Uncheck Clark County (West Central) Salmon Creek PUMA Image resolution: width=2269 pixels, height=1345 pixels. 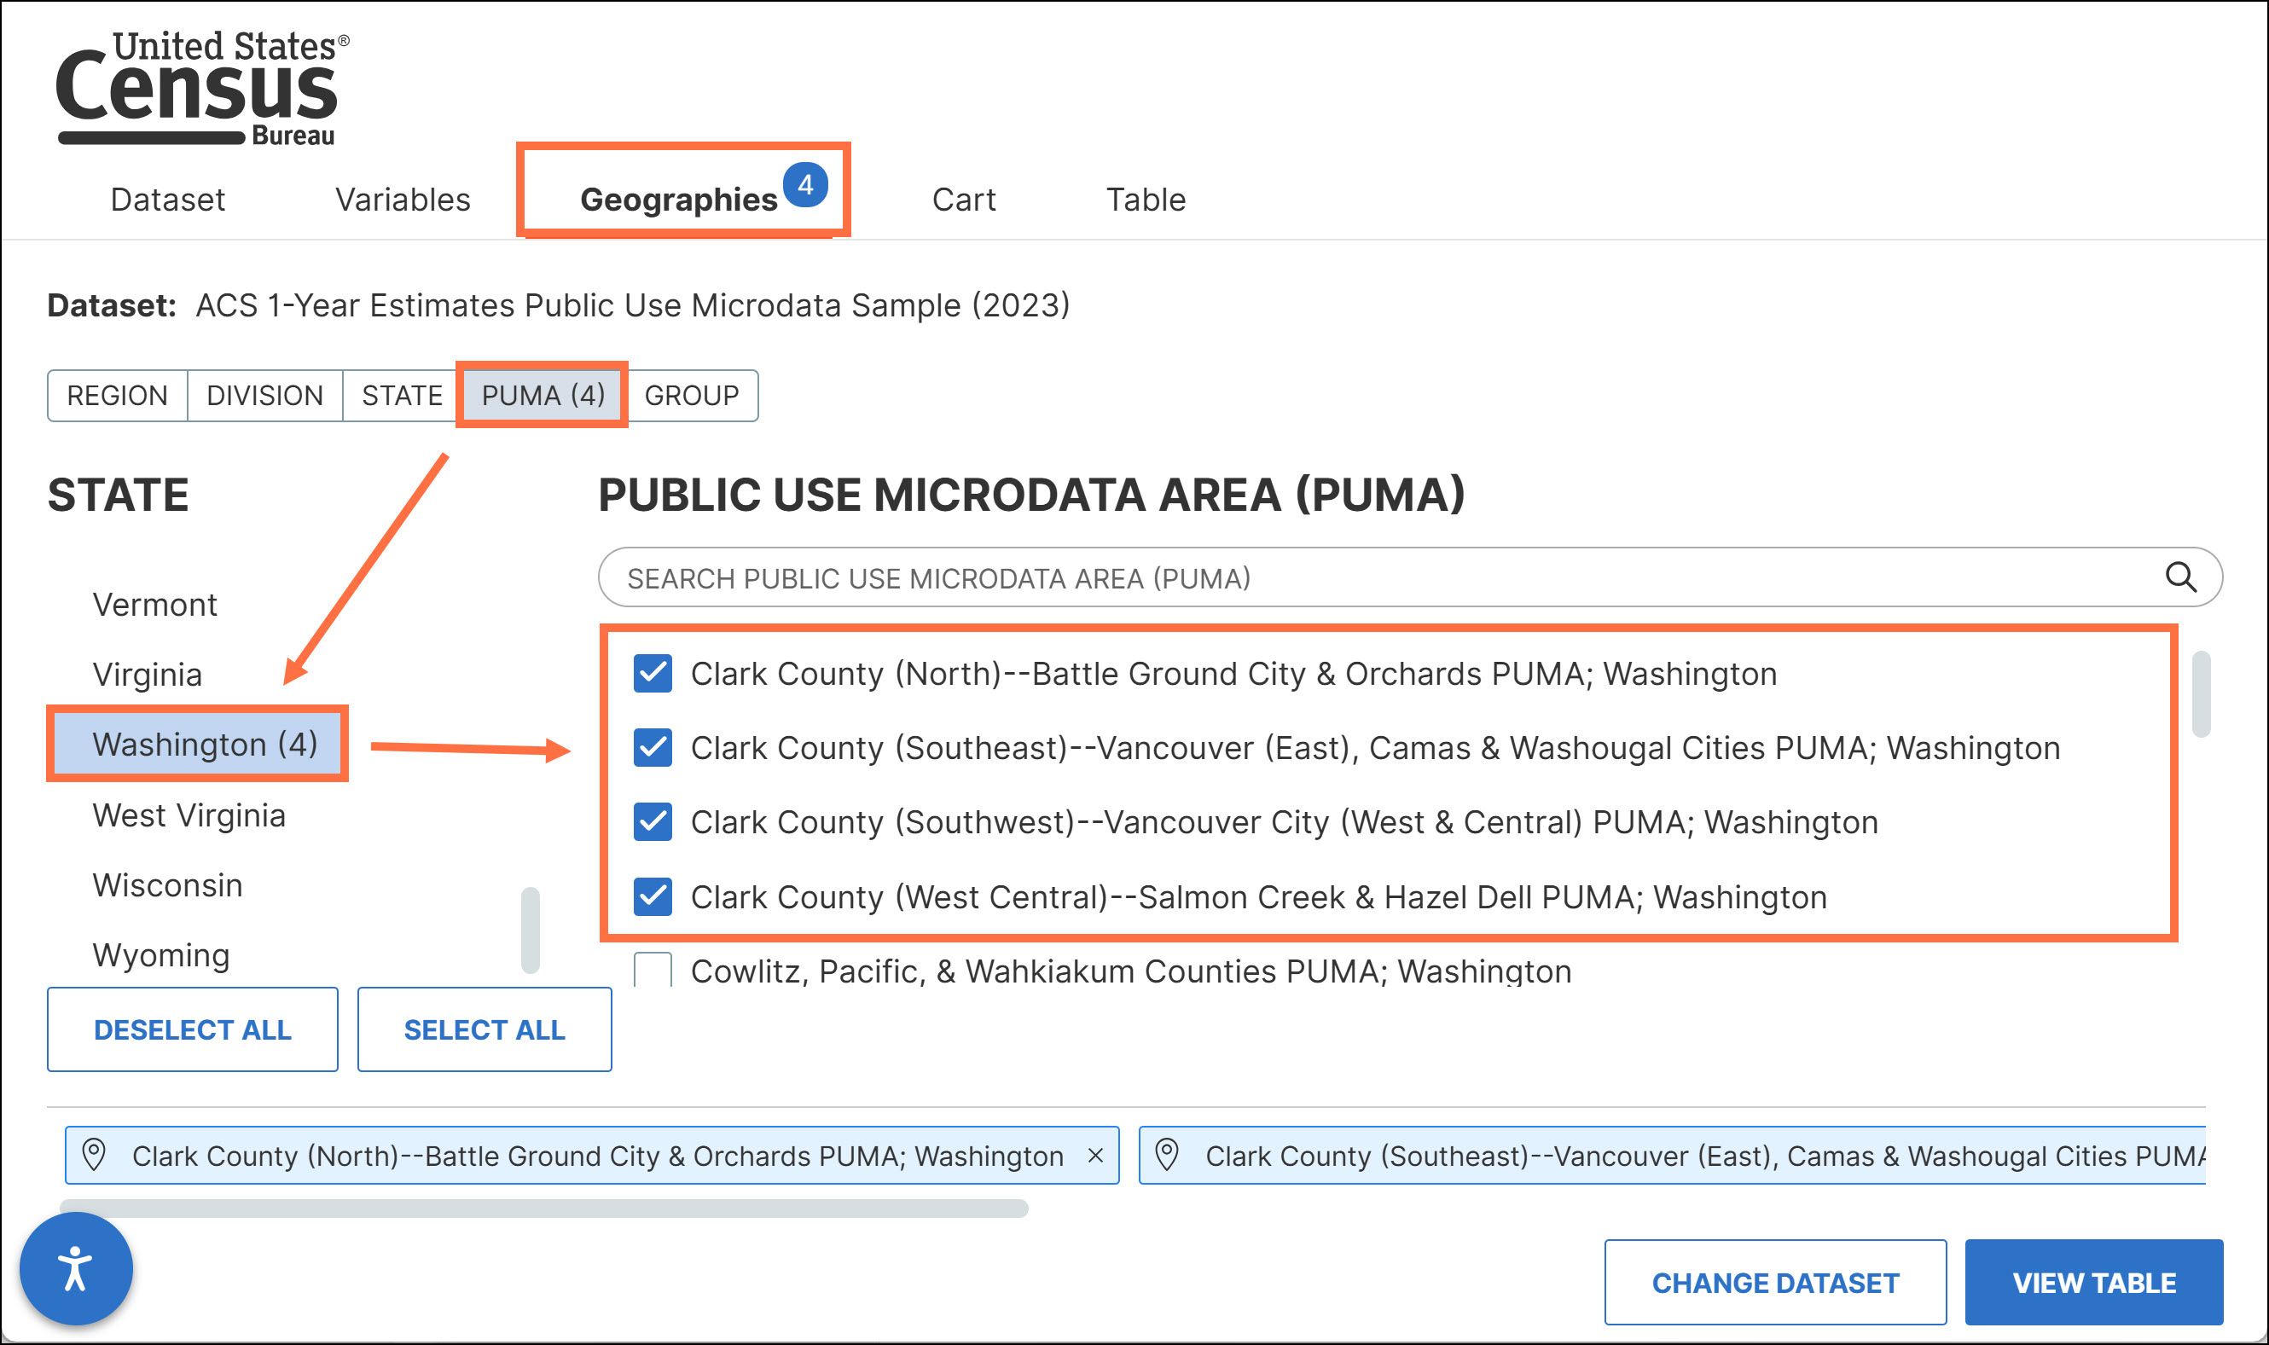pyautogui.click(x=653, y=896)
